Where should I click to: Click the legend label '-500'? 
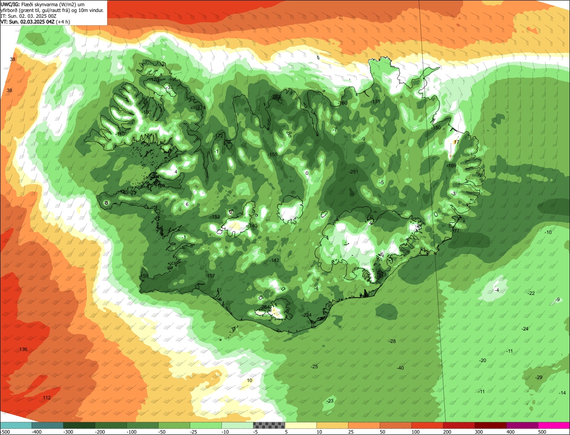tap(5, 432)
